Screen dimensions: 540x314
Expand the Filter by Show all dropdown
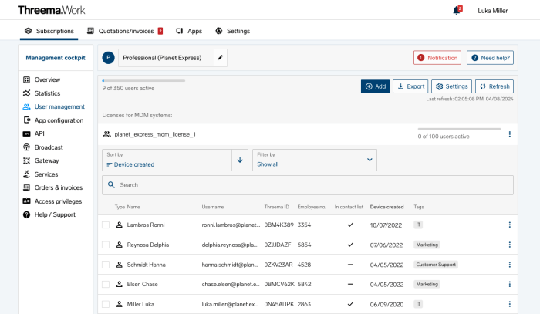315,160
